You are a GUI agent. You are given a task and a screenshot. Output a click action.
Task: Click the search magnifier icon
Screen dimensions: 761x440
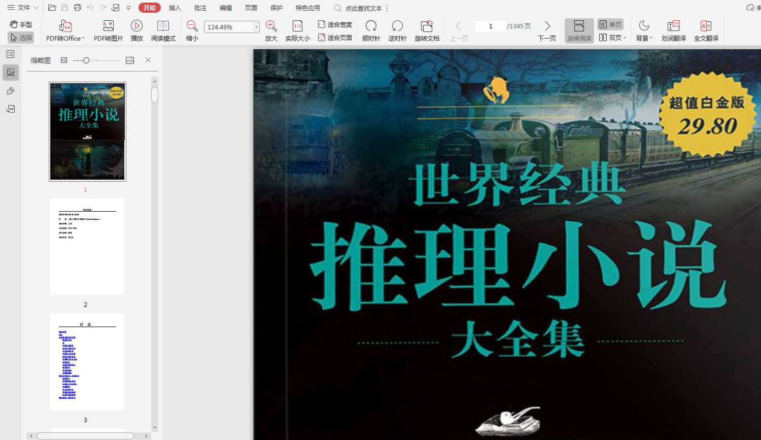point(338,8)
